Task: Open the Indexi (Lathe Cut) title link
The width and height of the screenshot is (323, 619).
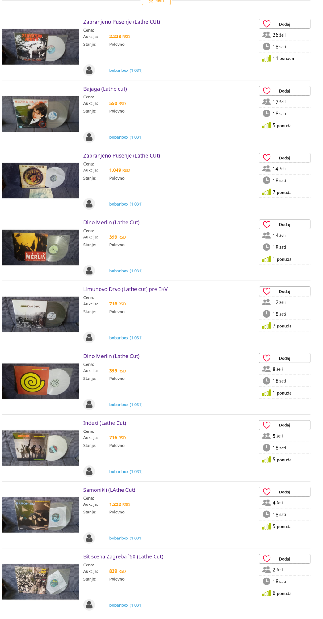Action: tap(104, 423)
